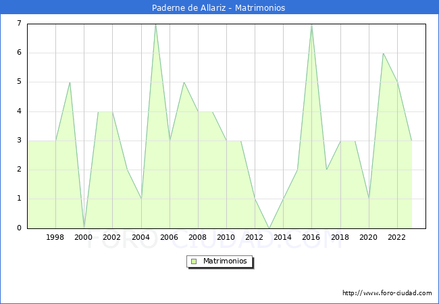Click the y-axis label 1
Image resolution: width=439 pixels, height=304 pixels.
point(19,199)
